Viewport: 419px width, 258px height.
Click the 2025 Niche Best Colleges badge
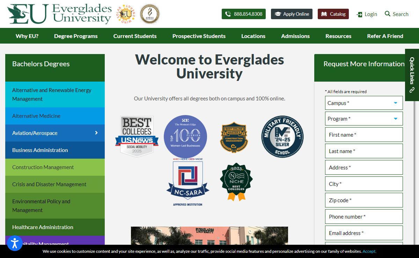pyautogui.click(x=236, y=182)
